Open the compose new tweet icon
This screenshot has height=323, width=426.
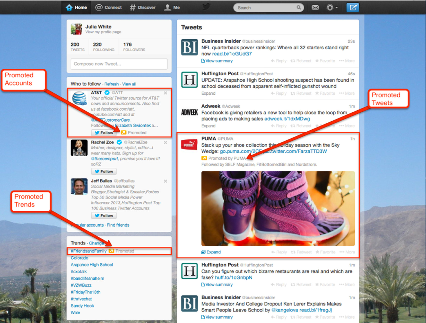[352, 7]
